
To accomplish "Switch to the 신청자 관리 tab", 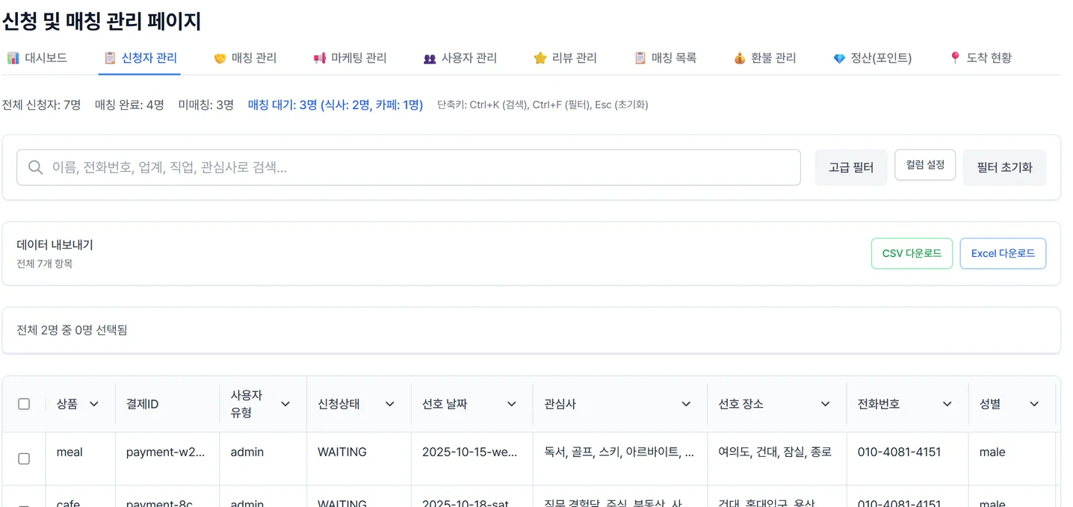I will [x=140, y=57].
